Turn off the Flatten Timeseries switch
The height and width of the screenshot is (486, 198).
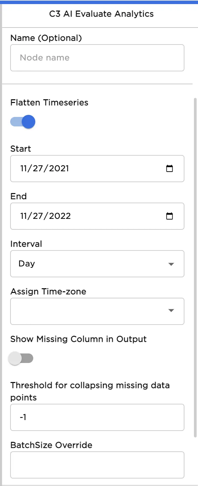coord(23,122)
